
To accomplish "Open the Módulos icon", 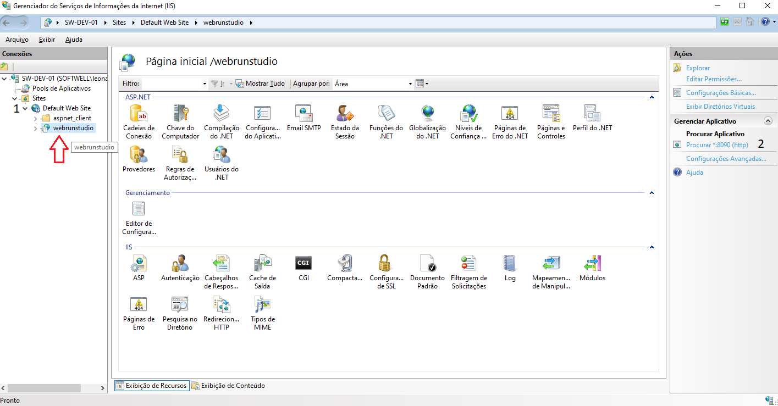I will 592,264.
